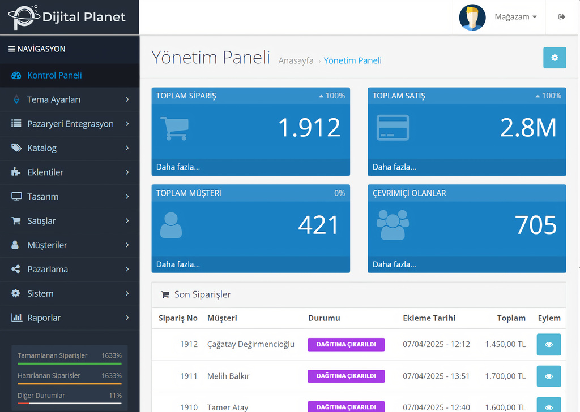
Task: View order 1910 with eye button
Action: [548, 406]
